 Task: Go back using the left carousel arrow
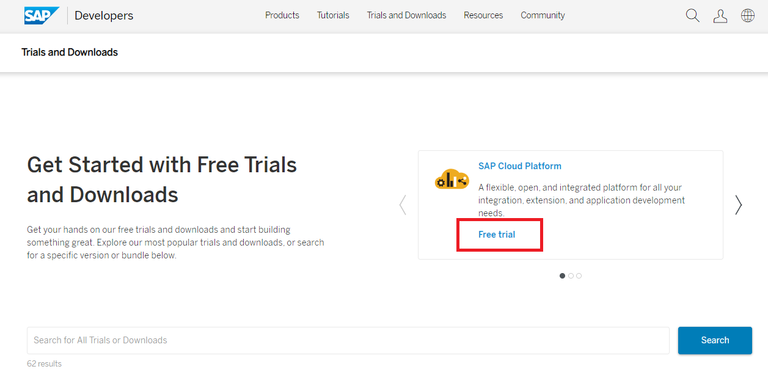point(402,205)
